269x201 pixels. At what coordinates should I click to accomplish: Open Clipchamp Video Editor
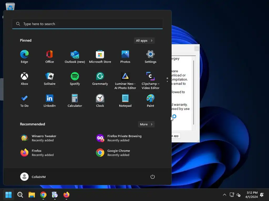click(151, 81)
